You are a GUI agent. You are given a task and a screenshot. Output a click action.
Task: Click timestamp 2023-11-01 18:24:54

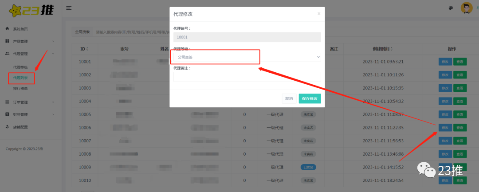383,180
